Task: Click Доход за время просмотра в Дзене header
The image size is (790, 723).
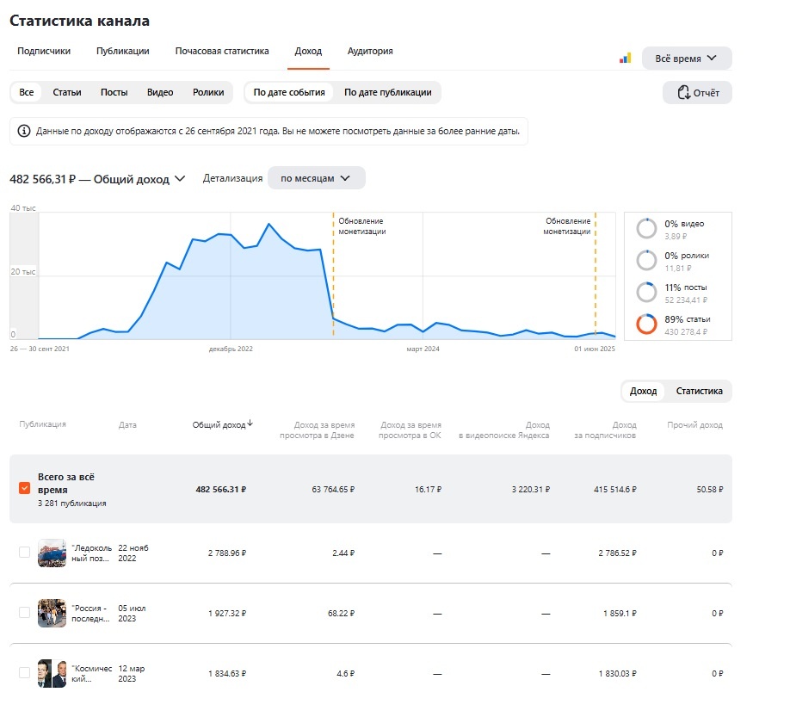Action: pyautogui.click(x=317, y=429)
